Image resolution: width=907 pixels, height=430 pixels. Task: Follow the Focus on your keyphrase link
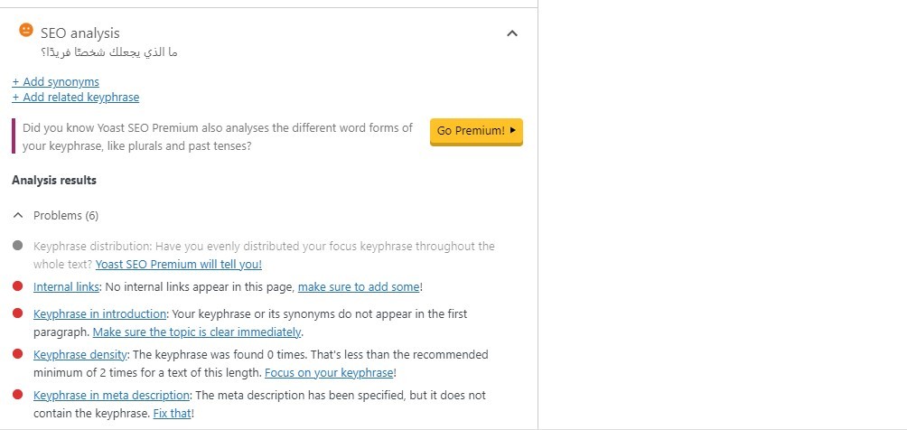[329, 373]
